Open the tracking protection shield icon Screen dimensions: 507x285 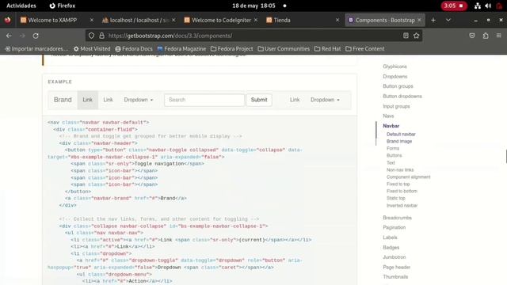click(92, 36)
